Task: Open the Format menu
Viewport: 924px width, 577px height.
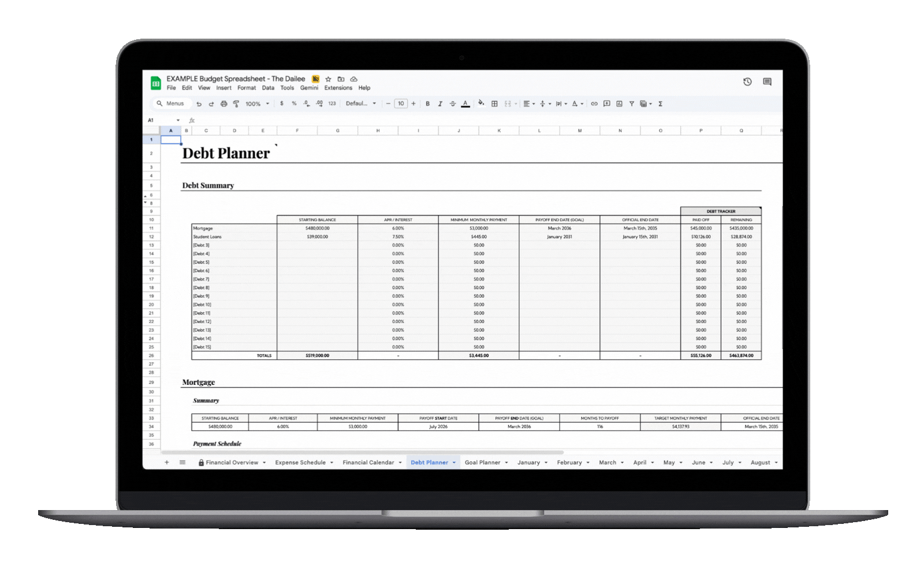Action: click(x=246, y=88)
